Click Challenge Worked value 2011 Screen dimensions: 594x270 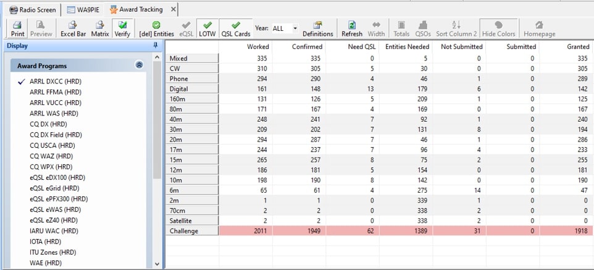246,230
